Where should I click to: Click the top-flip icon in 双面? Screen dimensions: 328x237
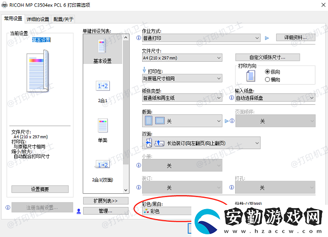pyautogui.click(x=159, y=143)
